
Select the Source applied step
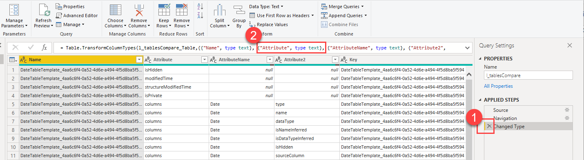(528, 110)
